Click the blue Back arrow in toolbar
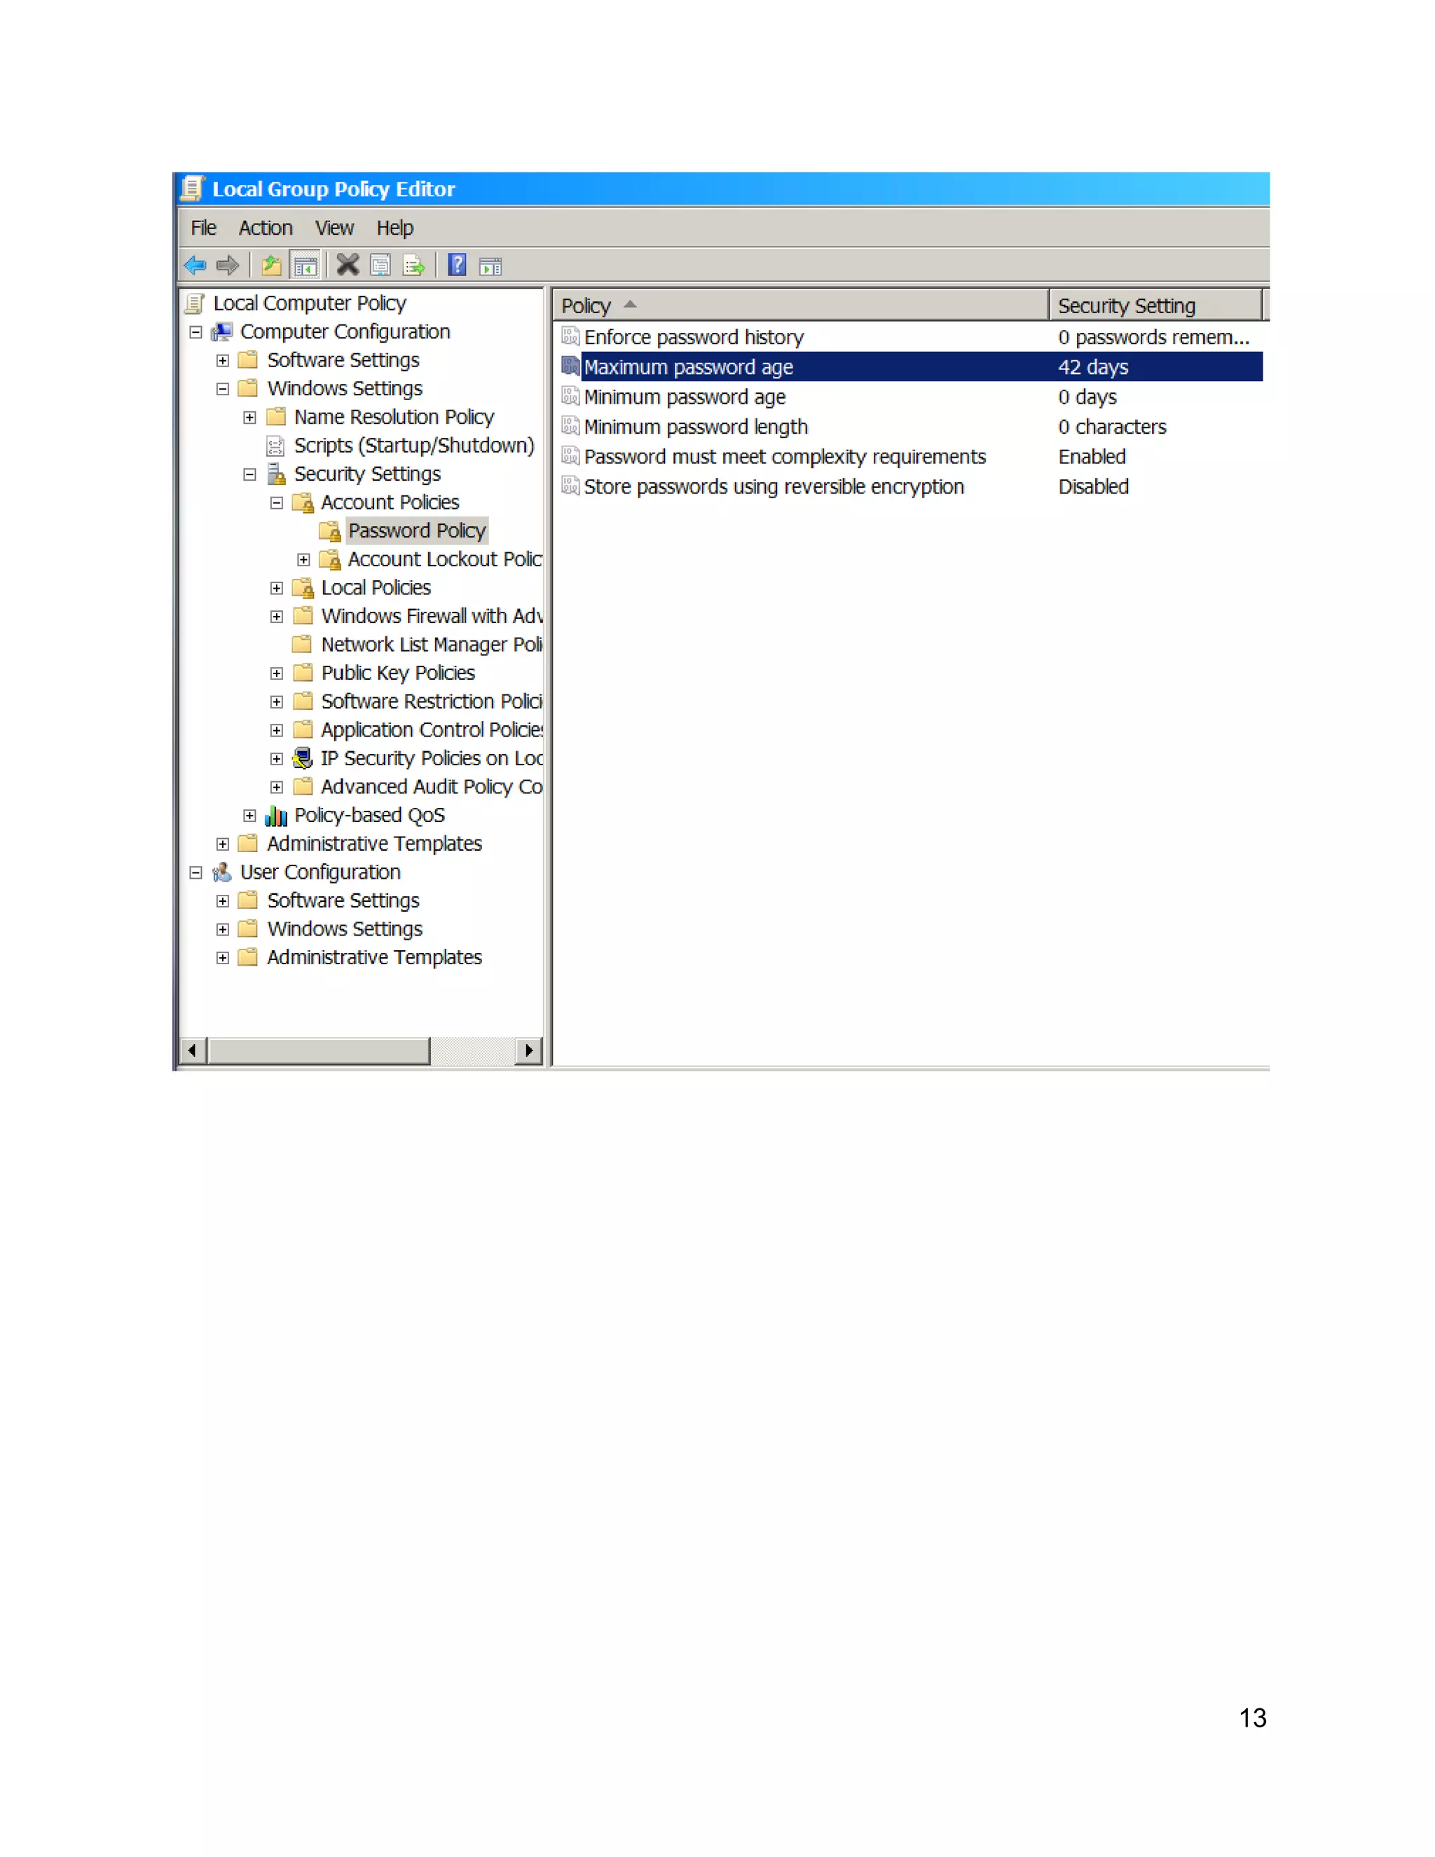Viewport: 1435px width, 1857px height. [x=195, y=266]
